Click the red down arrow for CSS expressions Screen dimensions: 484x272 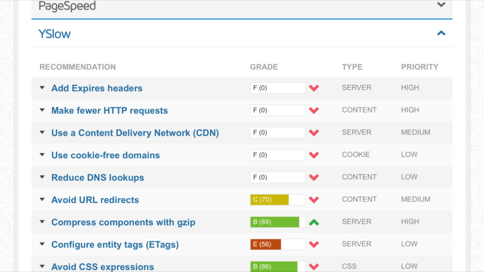[314, 267]
